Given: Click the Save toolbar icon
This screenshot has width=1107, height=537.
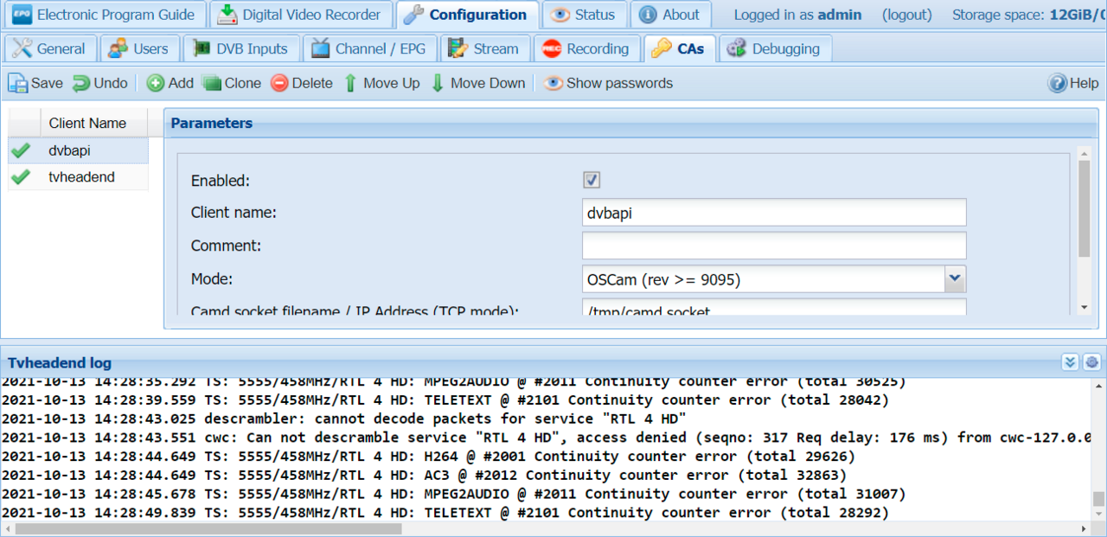Looking at the screenshot, I should [18, 83].
